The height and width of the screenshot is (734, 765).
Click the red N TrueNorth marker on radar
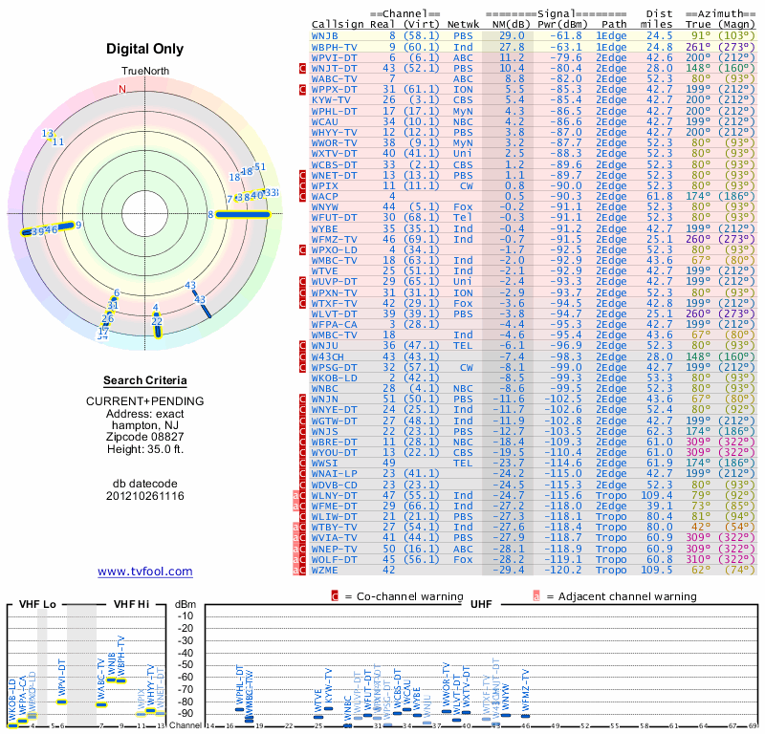pyautogui.click(x=121, y=89)
